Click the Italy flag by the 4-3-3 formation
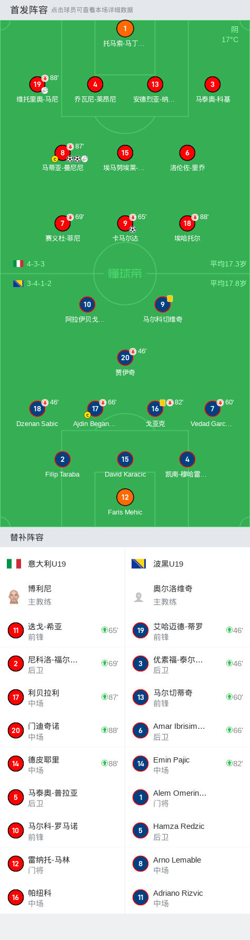Image resolution: width=250 pixels, height=940 pixels. [18, 264]
